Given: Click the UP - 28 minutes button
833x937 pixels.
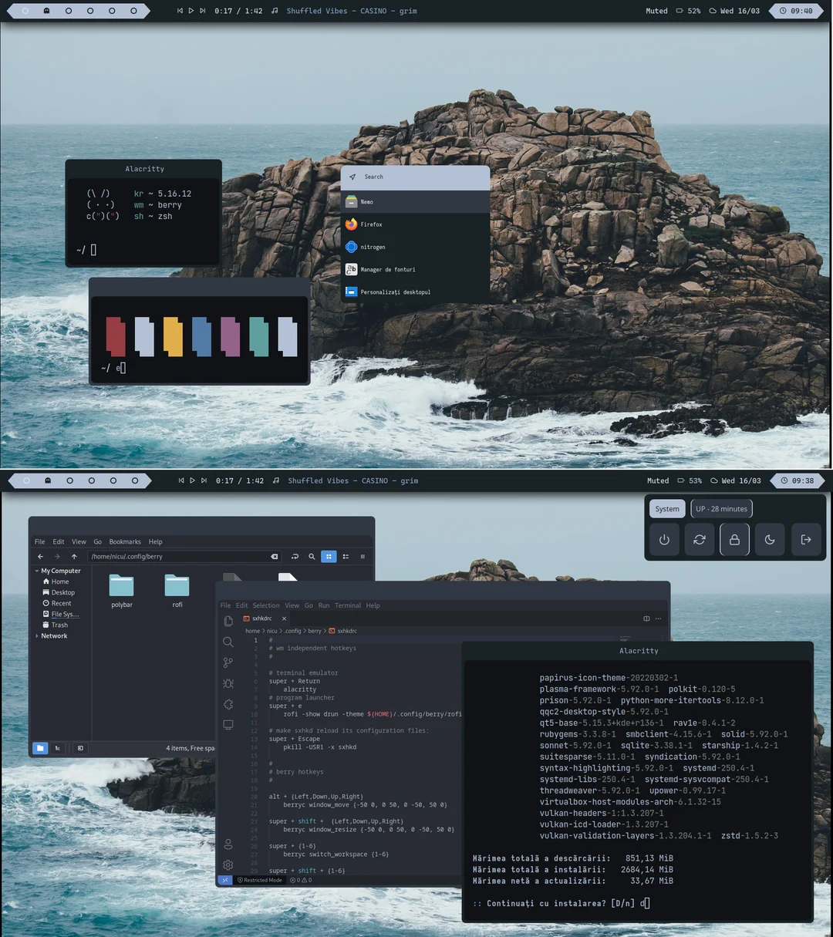Looking at the screenshot, I should (720, 508).
